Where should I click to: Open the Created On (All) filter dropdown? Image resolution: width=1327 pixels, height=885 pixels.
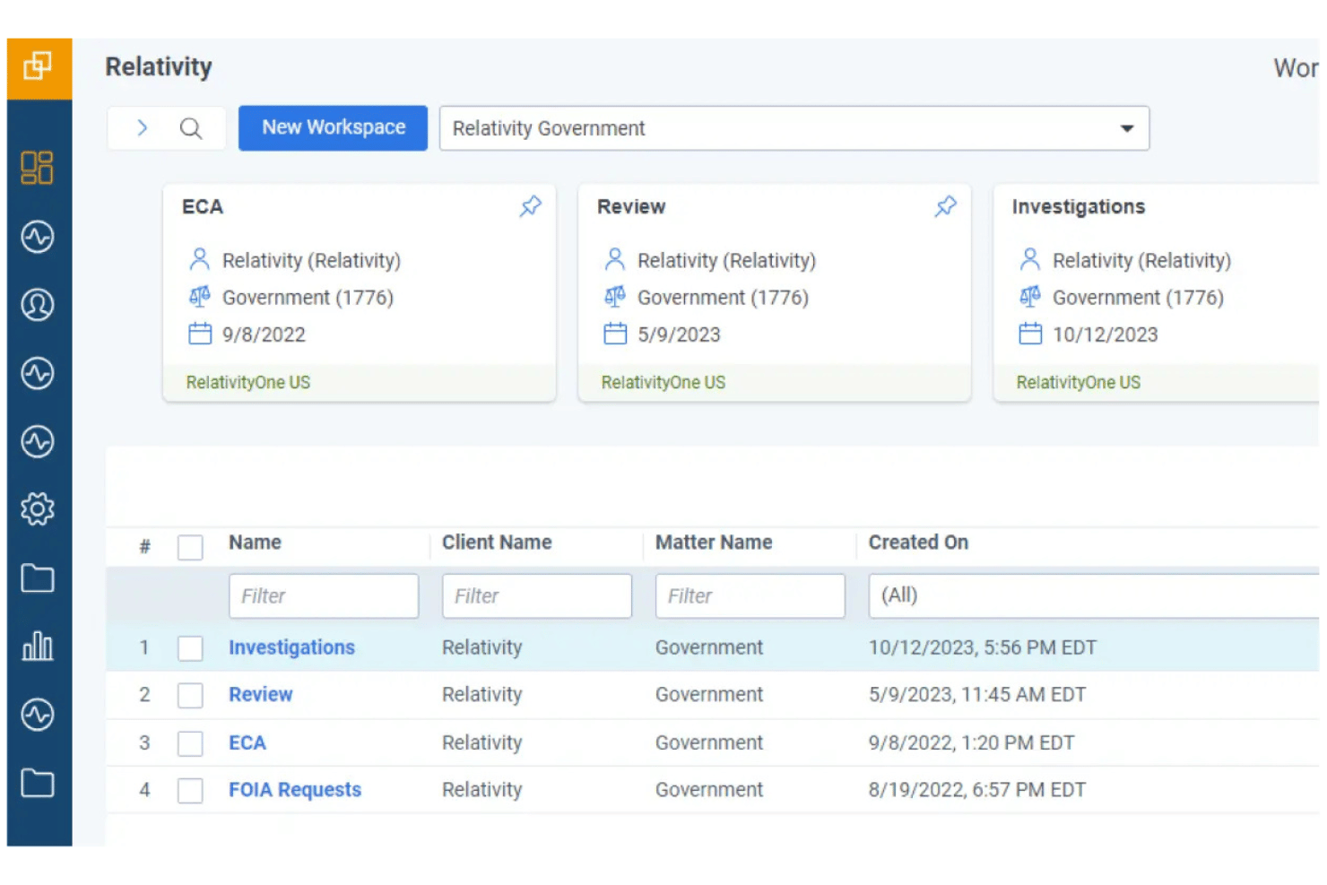coord(1094,595)
